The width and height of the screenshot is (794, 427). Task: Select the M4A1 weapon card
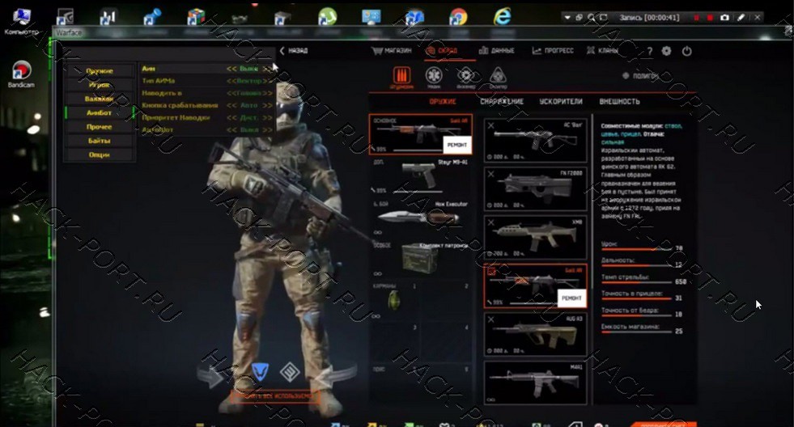point(535,383)
